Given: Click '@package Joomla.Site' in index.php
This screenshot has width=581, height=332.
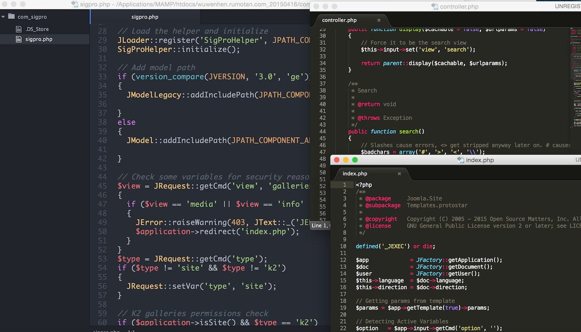Looking at the screenshot, I should pyautogui.click(x=404, y=198).
